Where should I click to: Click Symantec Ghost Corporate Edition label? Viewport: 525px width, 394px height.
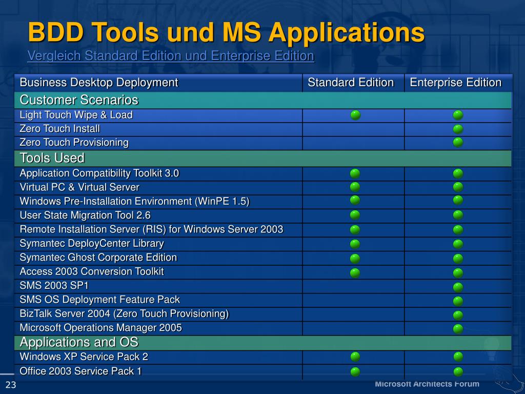pyautogui.click(x=98, y=258)
